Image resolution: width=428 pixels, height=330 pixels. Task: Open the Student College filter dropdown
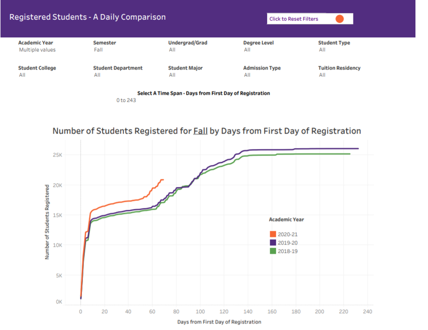22,75
